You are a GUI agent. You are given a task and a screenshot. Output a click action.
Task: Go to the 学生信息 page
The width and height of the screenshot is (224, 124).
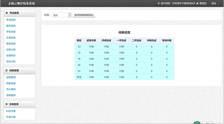[11, 32]
